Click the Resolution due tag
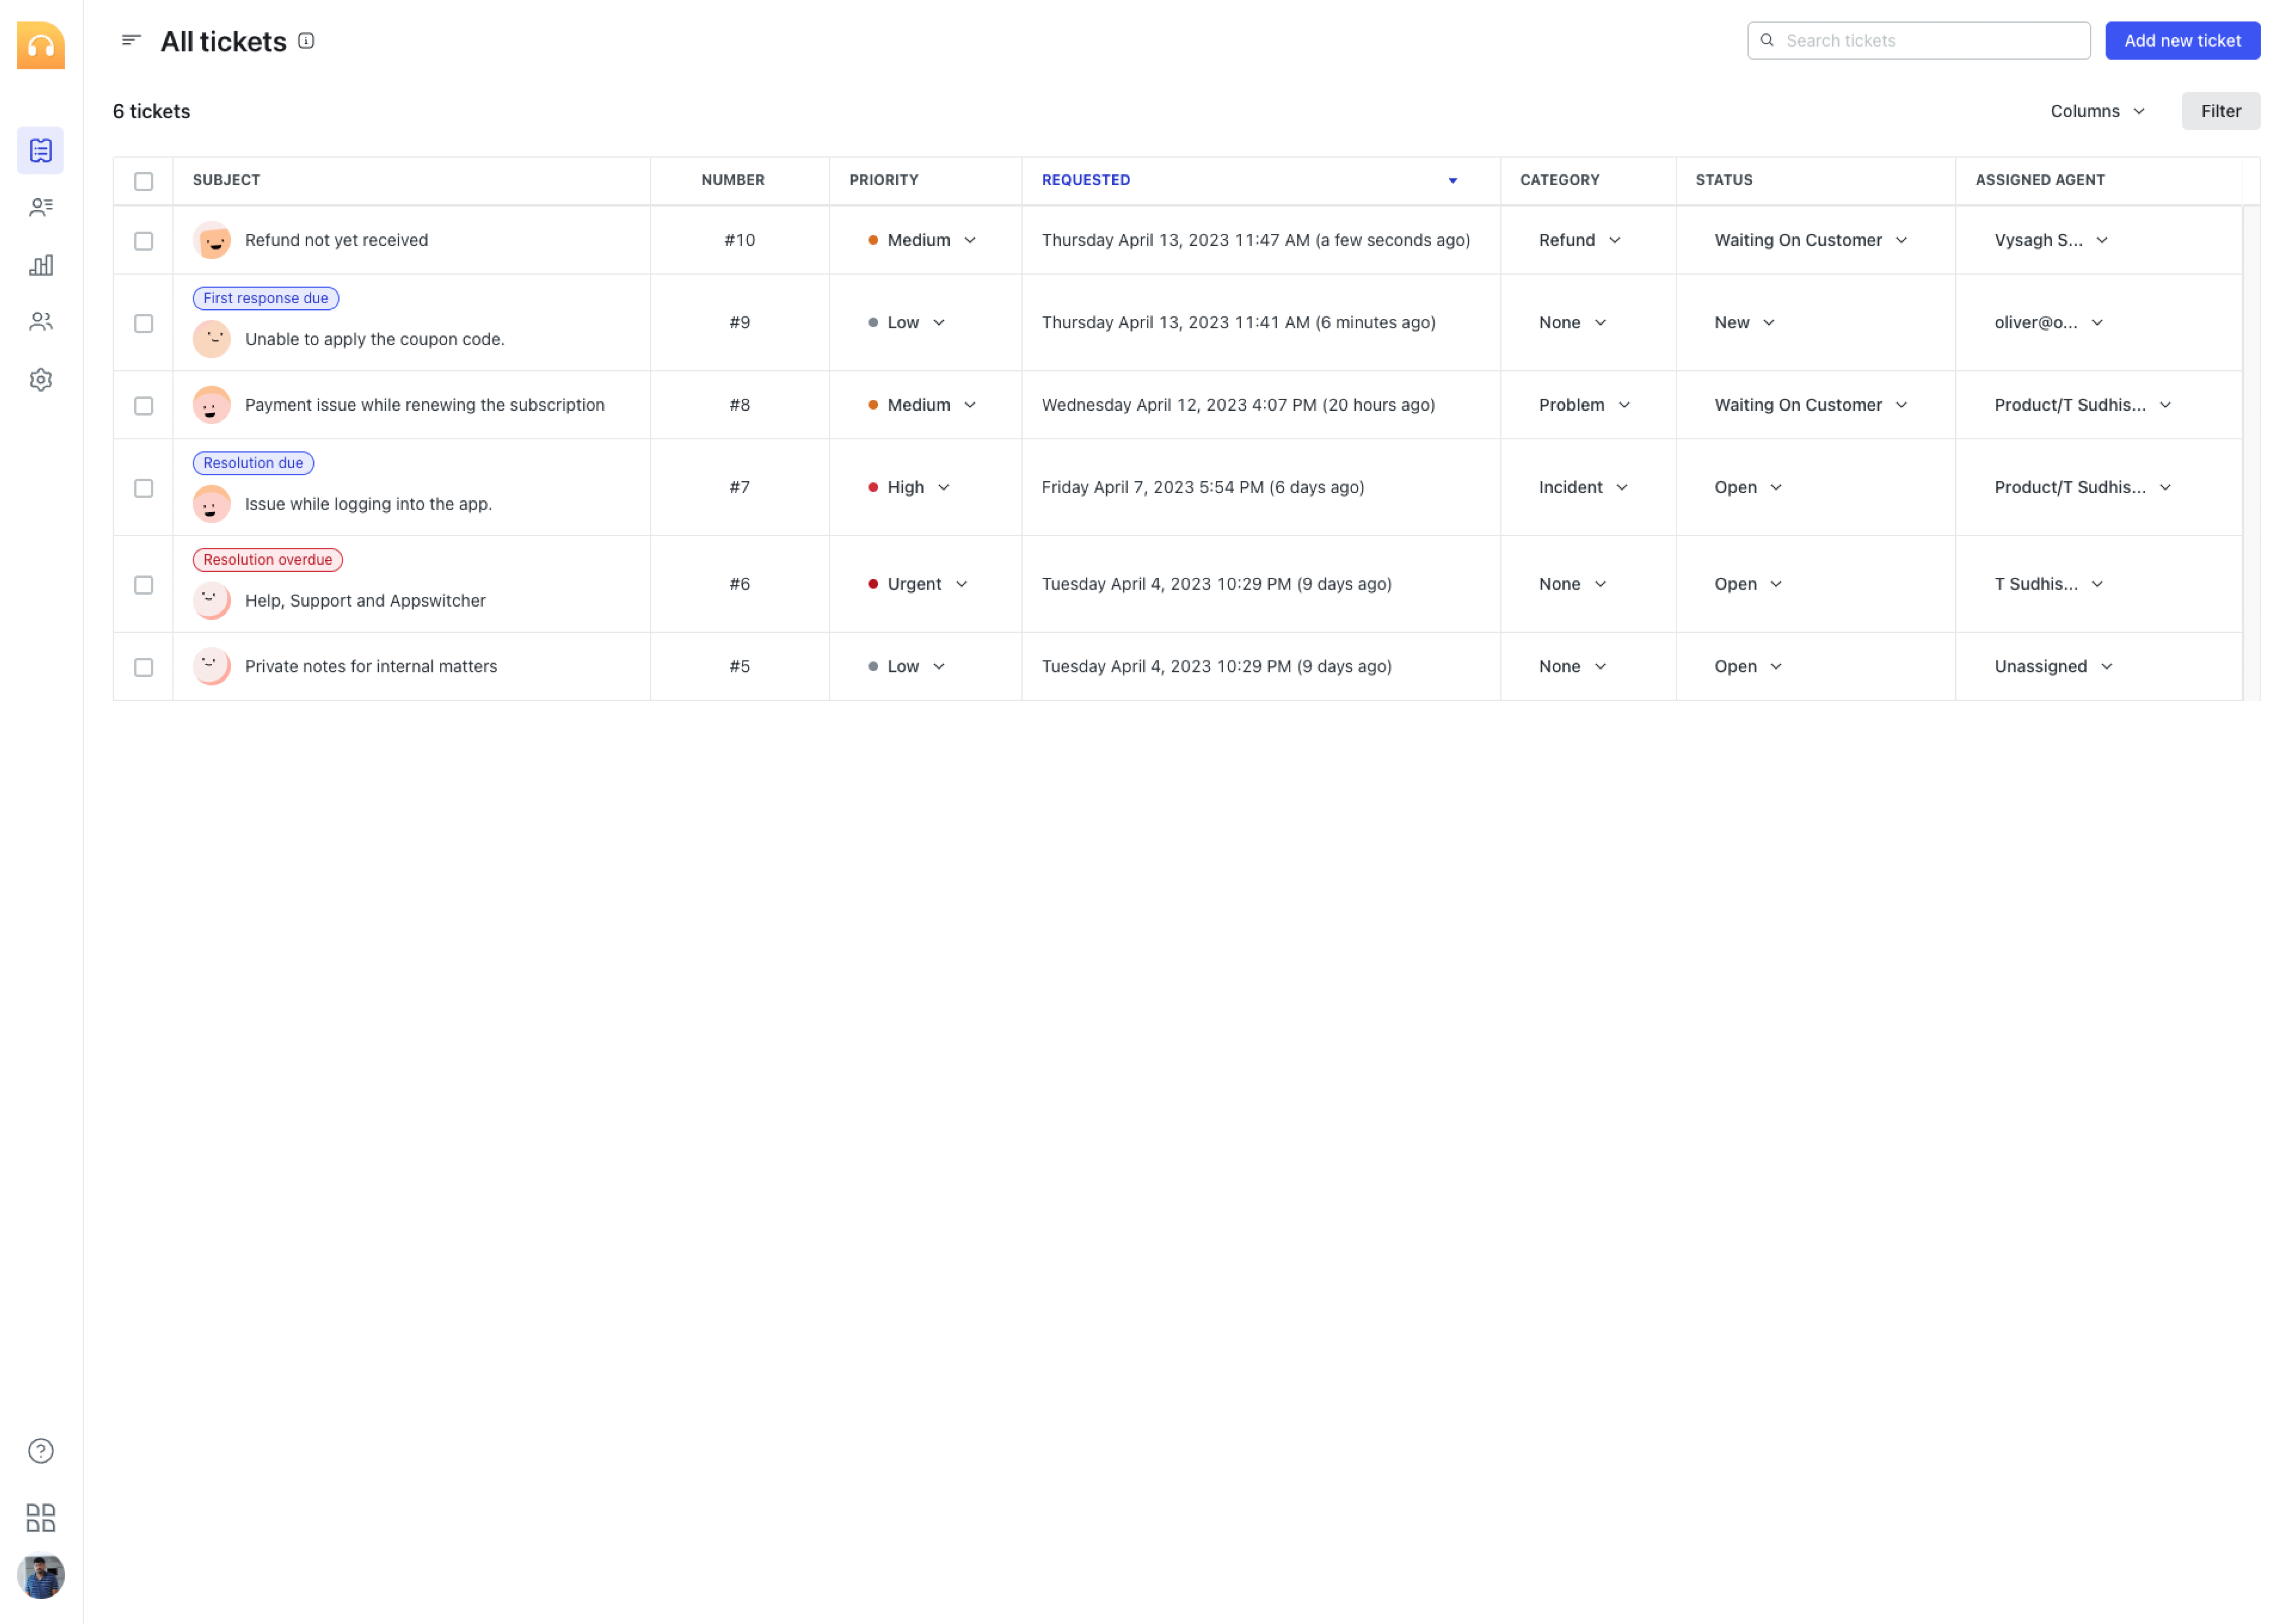This screenshot has height=1624, width=2284. [x=253, y=463]
